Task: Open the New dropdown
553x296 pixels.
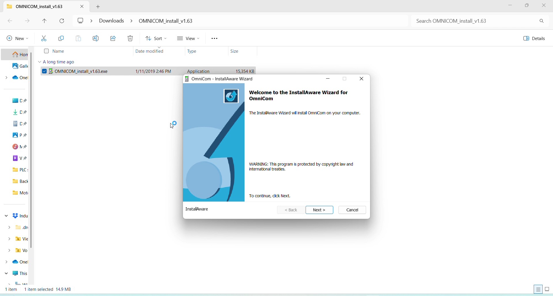Action: pos(18,39)
